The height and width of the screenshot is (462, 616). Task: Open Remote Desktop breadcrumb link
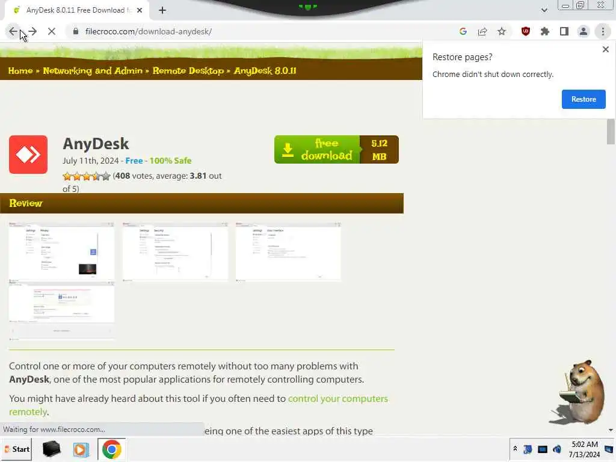tap(188, 71)
